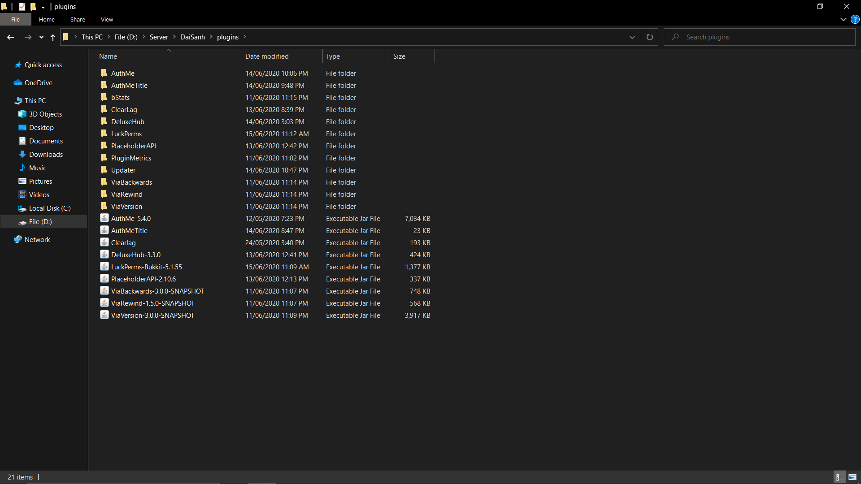Select Local Disk (C:) in sidebar

pos(50,208)
